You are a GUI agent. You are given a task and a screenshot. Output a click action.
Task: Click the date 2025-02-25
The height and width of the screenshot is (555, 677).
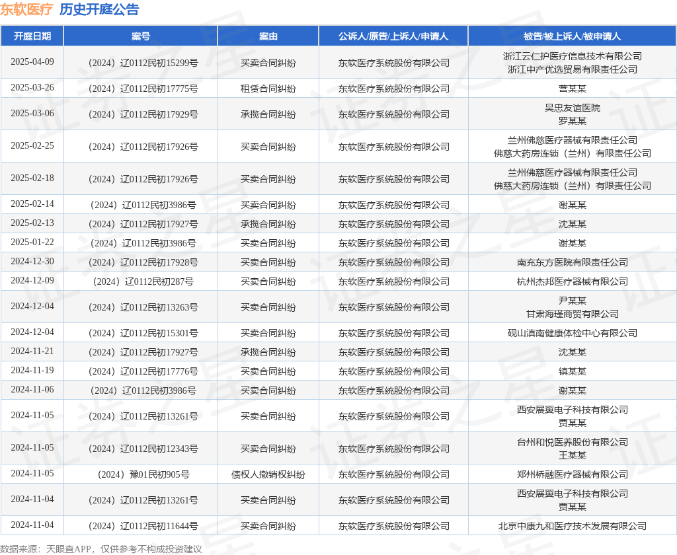pos(32,145)
